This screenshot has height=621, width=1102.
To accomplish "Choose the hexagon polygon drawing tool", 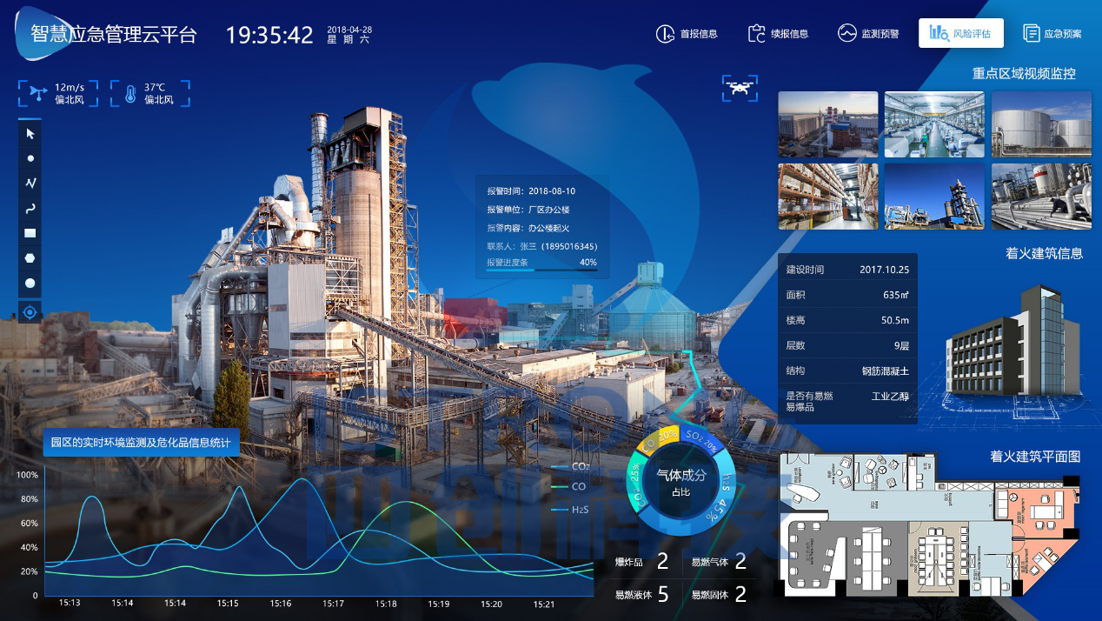I will 30,258.
